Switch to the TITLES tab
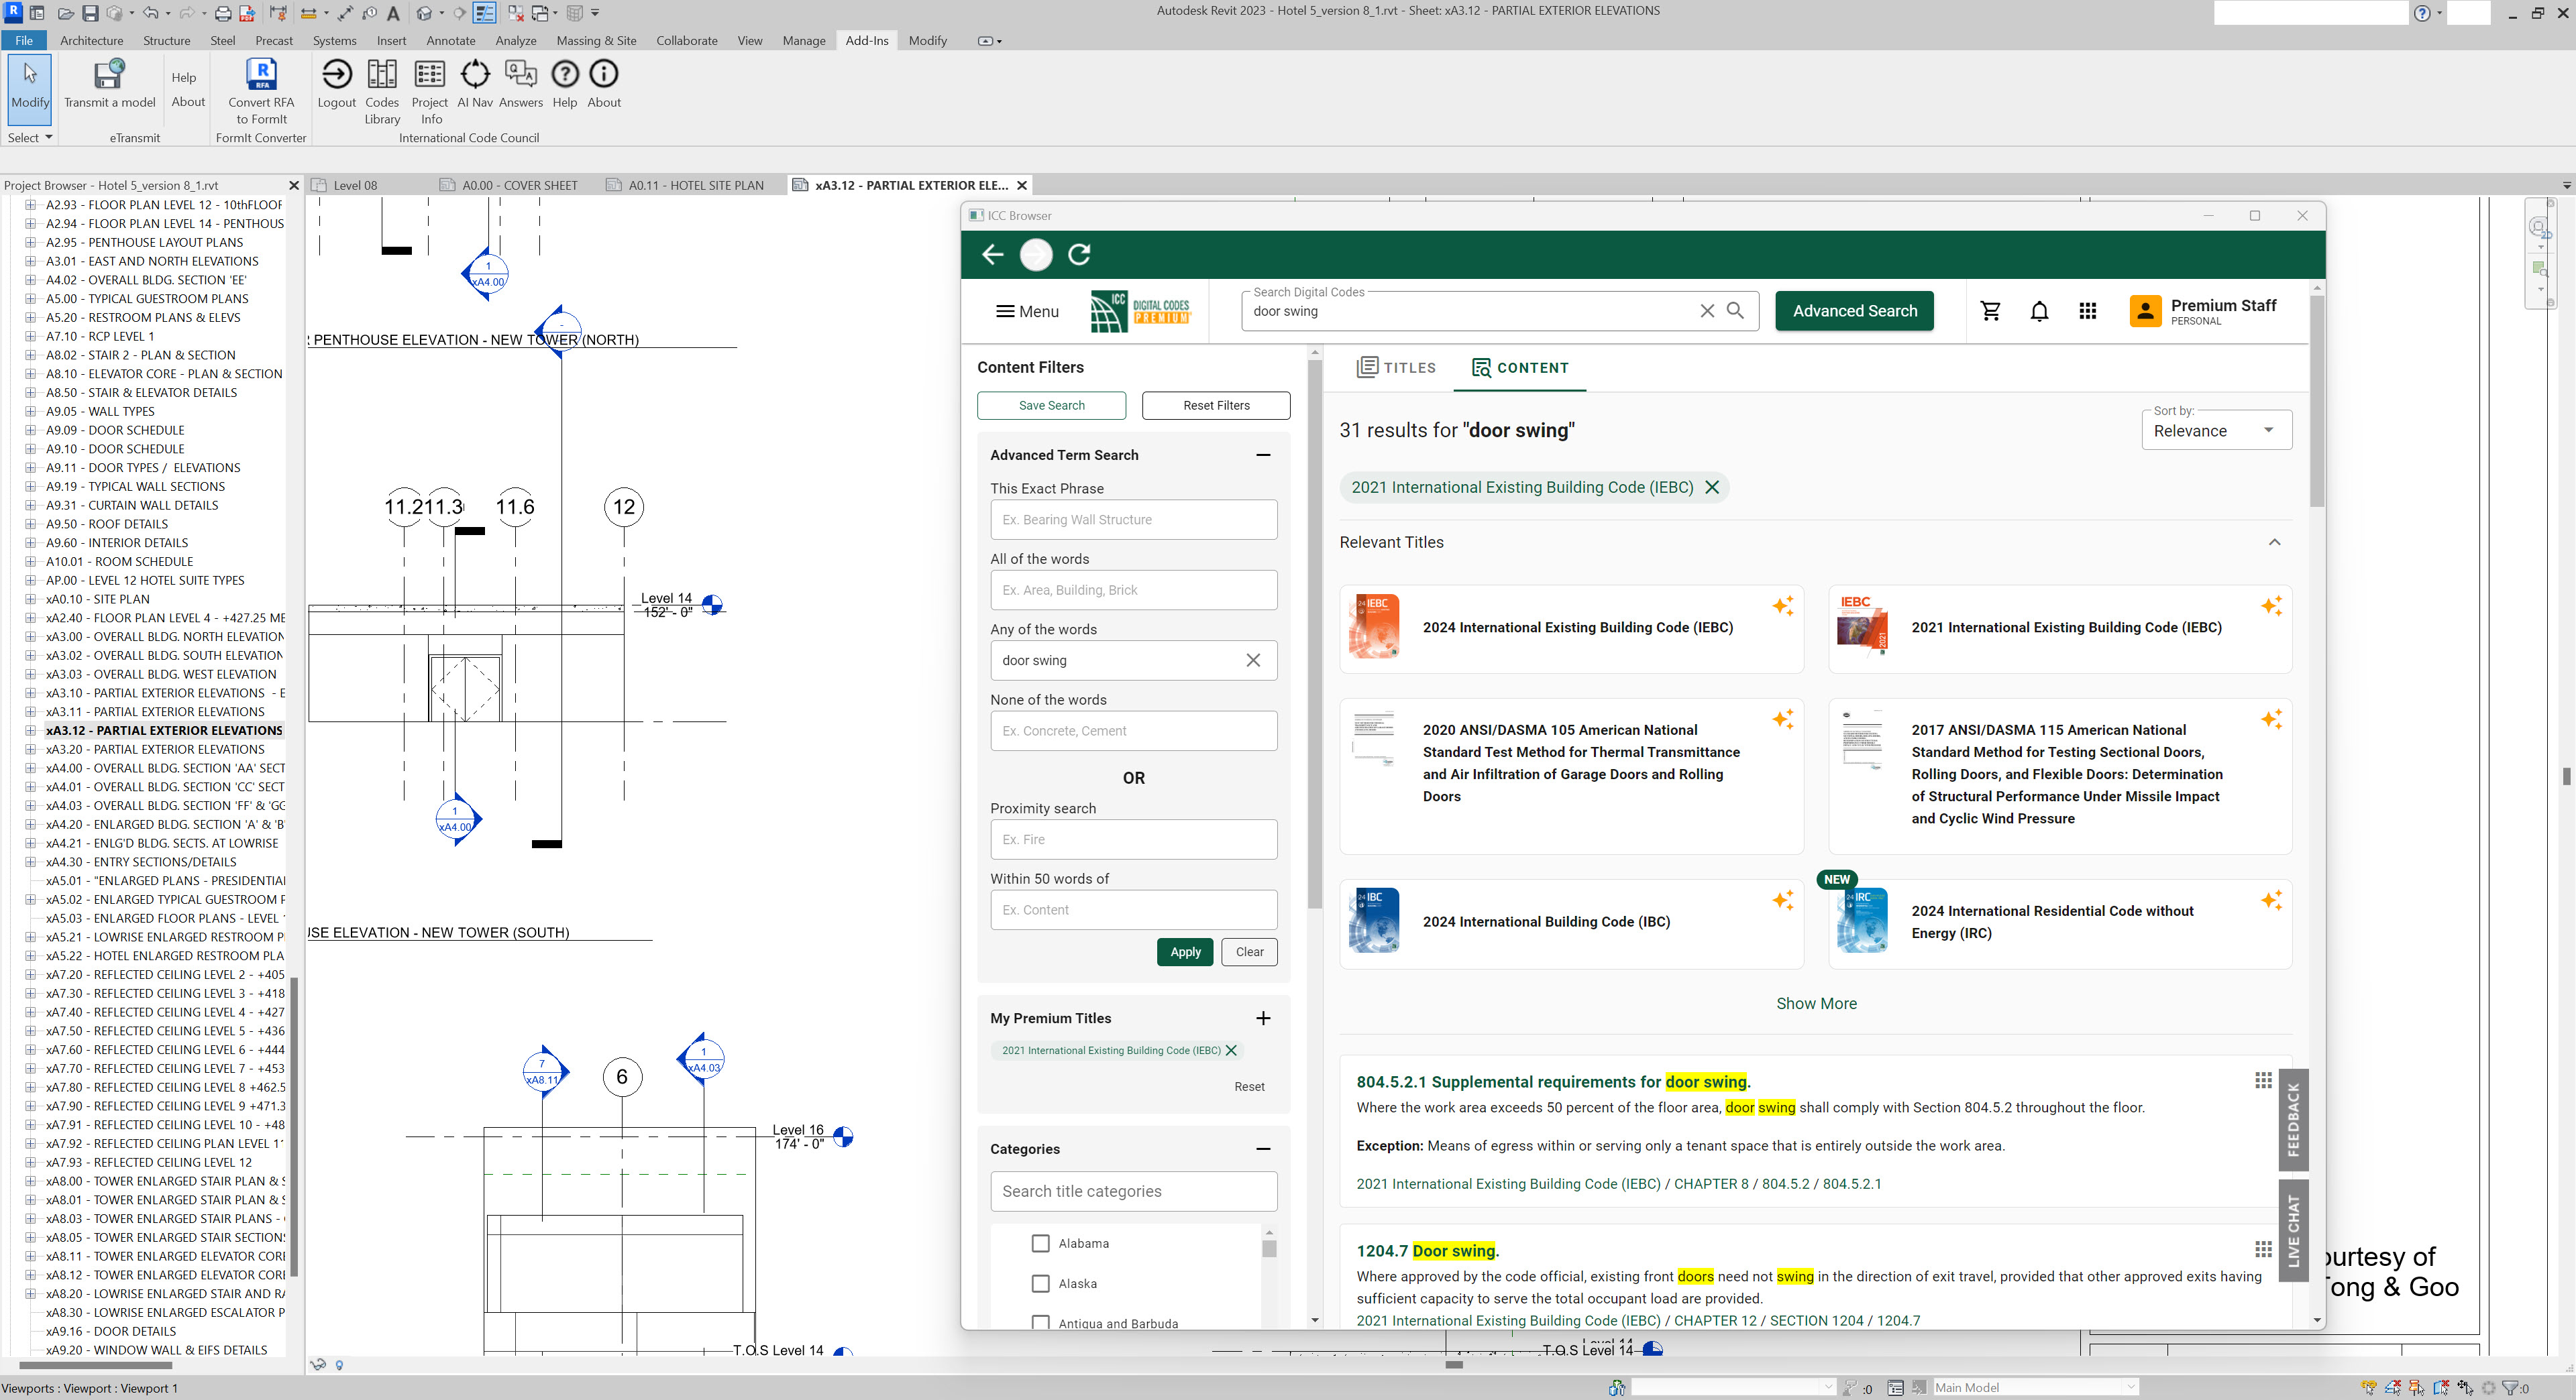Viewport: 2576px width, 1400px height. point(1396,367)
